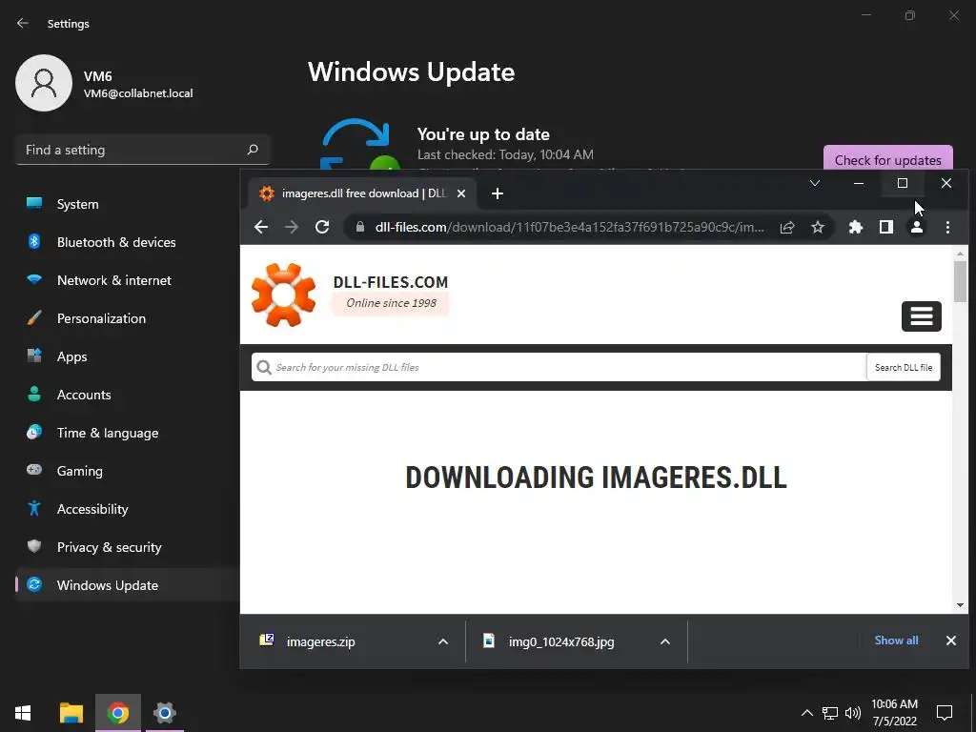Screen dimensions: 976x732
Task: Select Windows Update in sidebar
Action: 128,586
